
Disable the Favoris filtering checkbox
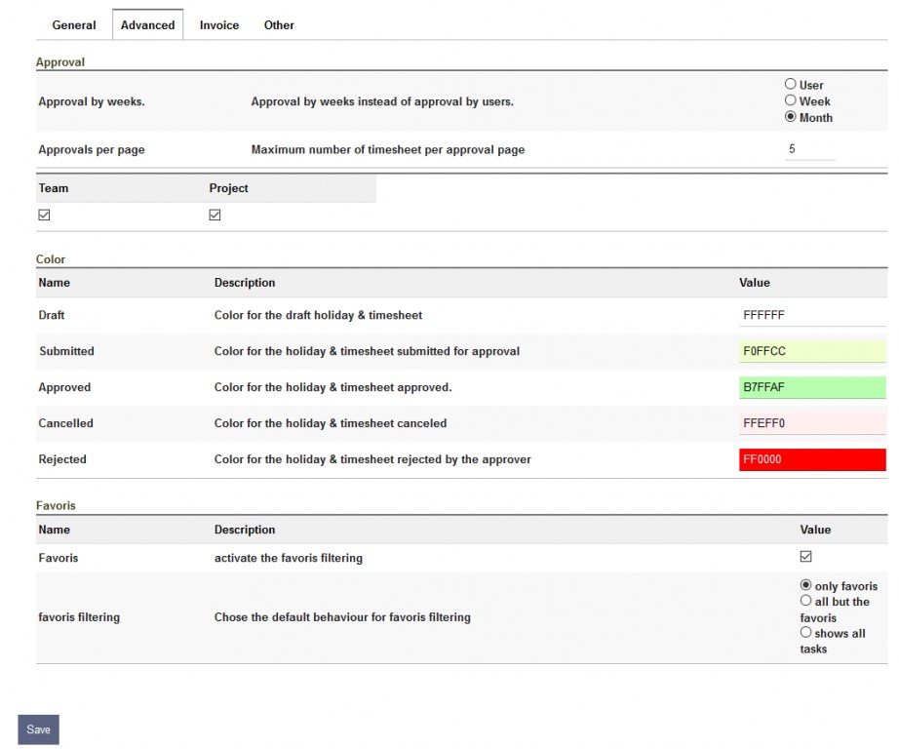click(805, 557)
